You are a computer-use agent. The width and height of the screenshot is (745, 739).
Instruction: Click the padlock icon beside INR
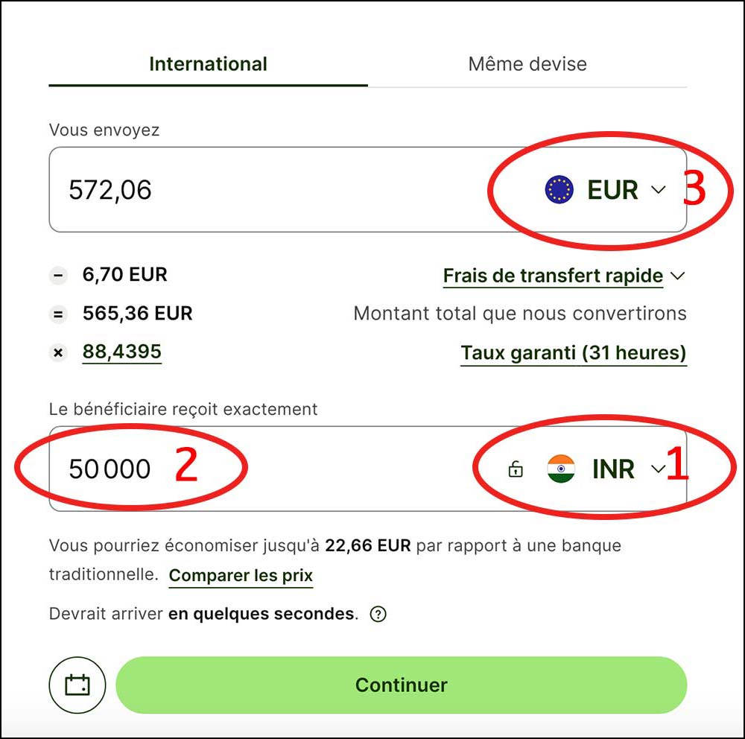(515, 469)
